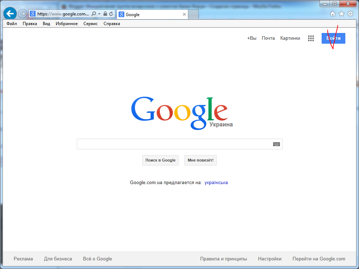The width and height of the screenshot is (359, 269).
Task: Open the Google apps grid icon
Action: 311,38
